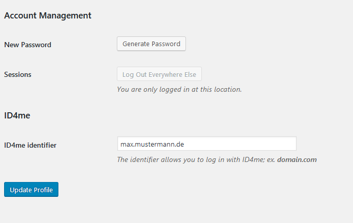Click the New Password label
Viewport: 353px width, 223px height.
(x=28, y=45)
